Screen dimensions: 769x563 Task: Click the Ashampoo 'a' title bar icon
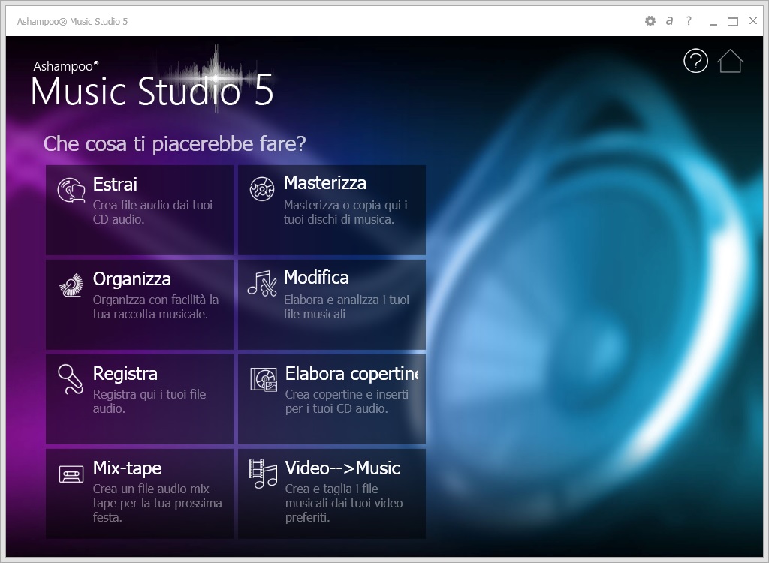tap(669, 20)
